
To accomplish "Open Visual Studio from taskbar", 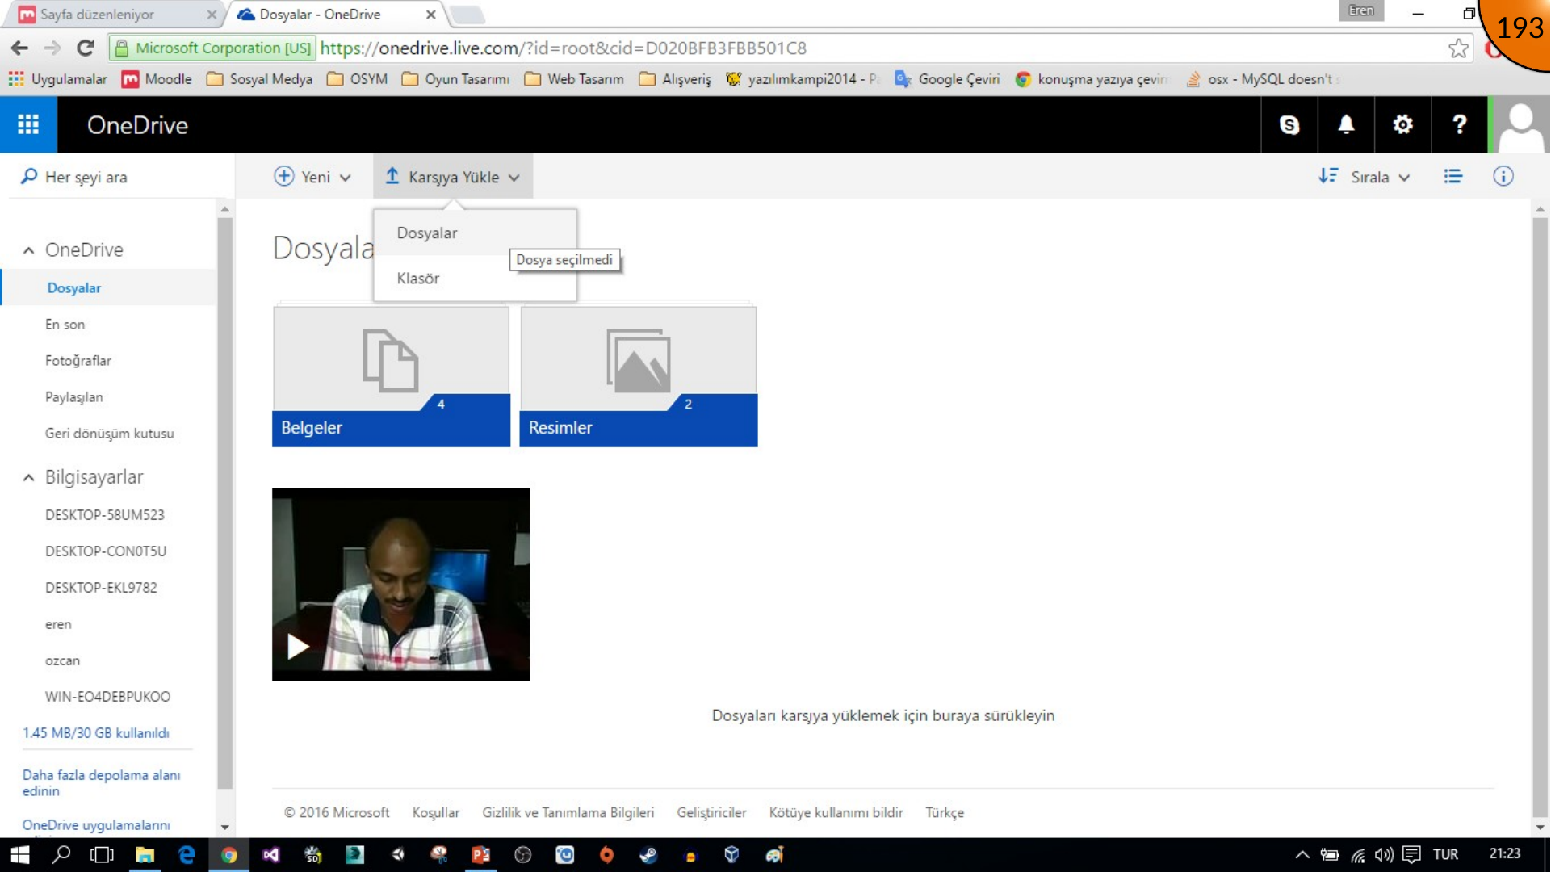I will coord(270,854).
